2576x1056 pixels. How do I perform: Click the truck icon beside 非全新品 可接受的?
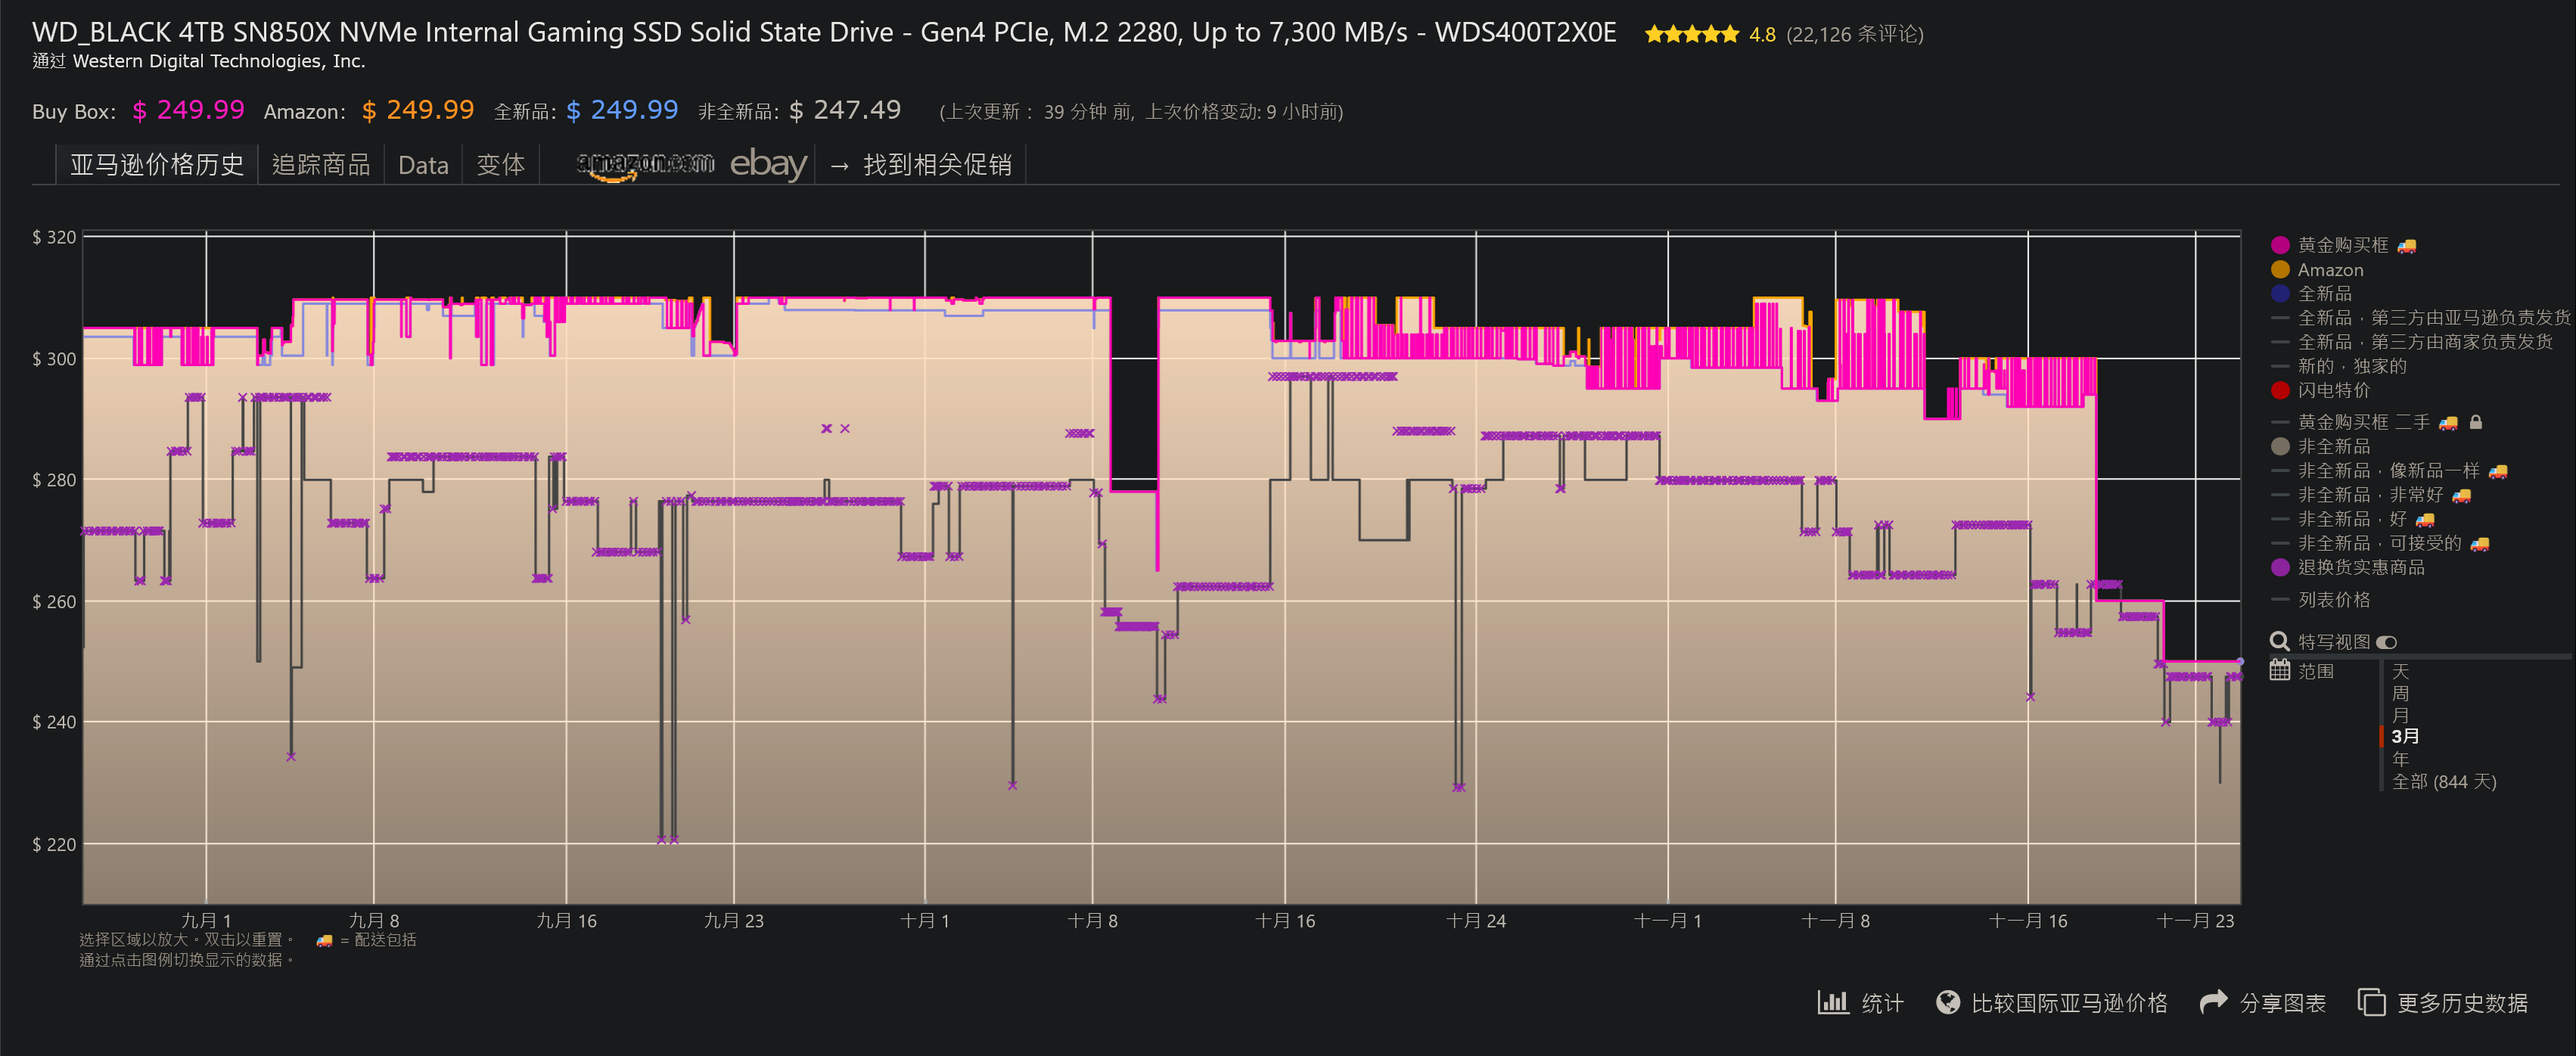pos(2480,544)
